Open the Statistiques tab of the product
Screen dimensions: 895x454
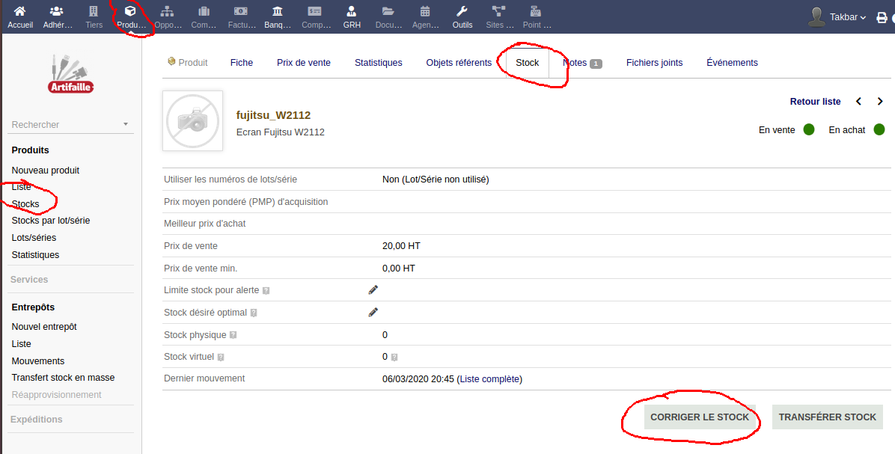[379, 63]
